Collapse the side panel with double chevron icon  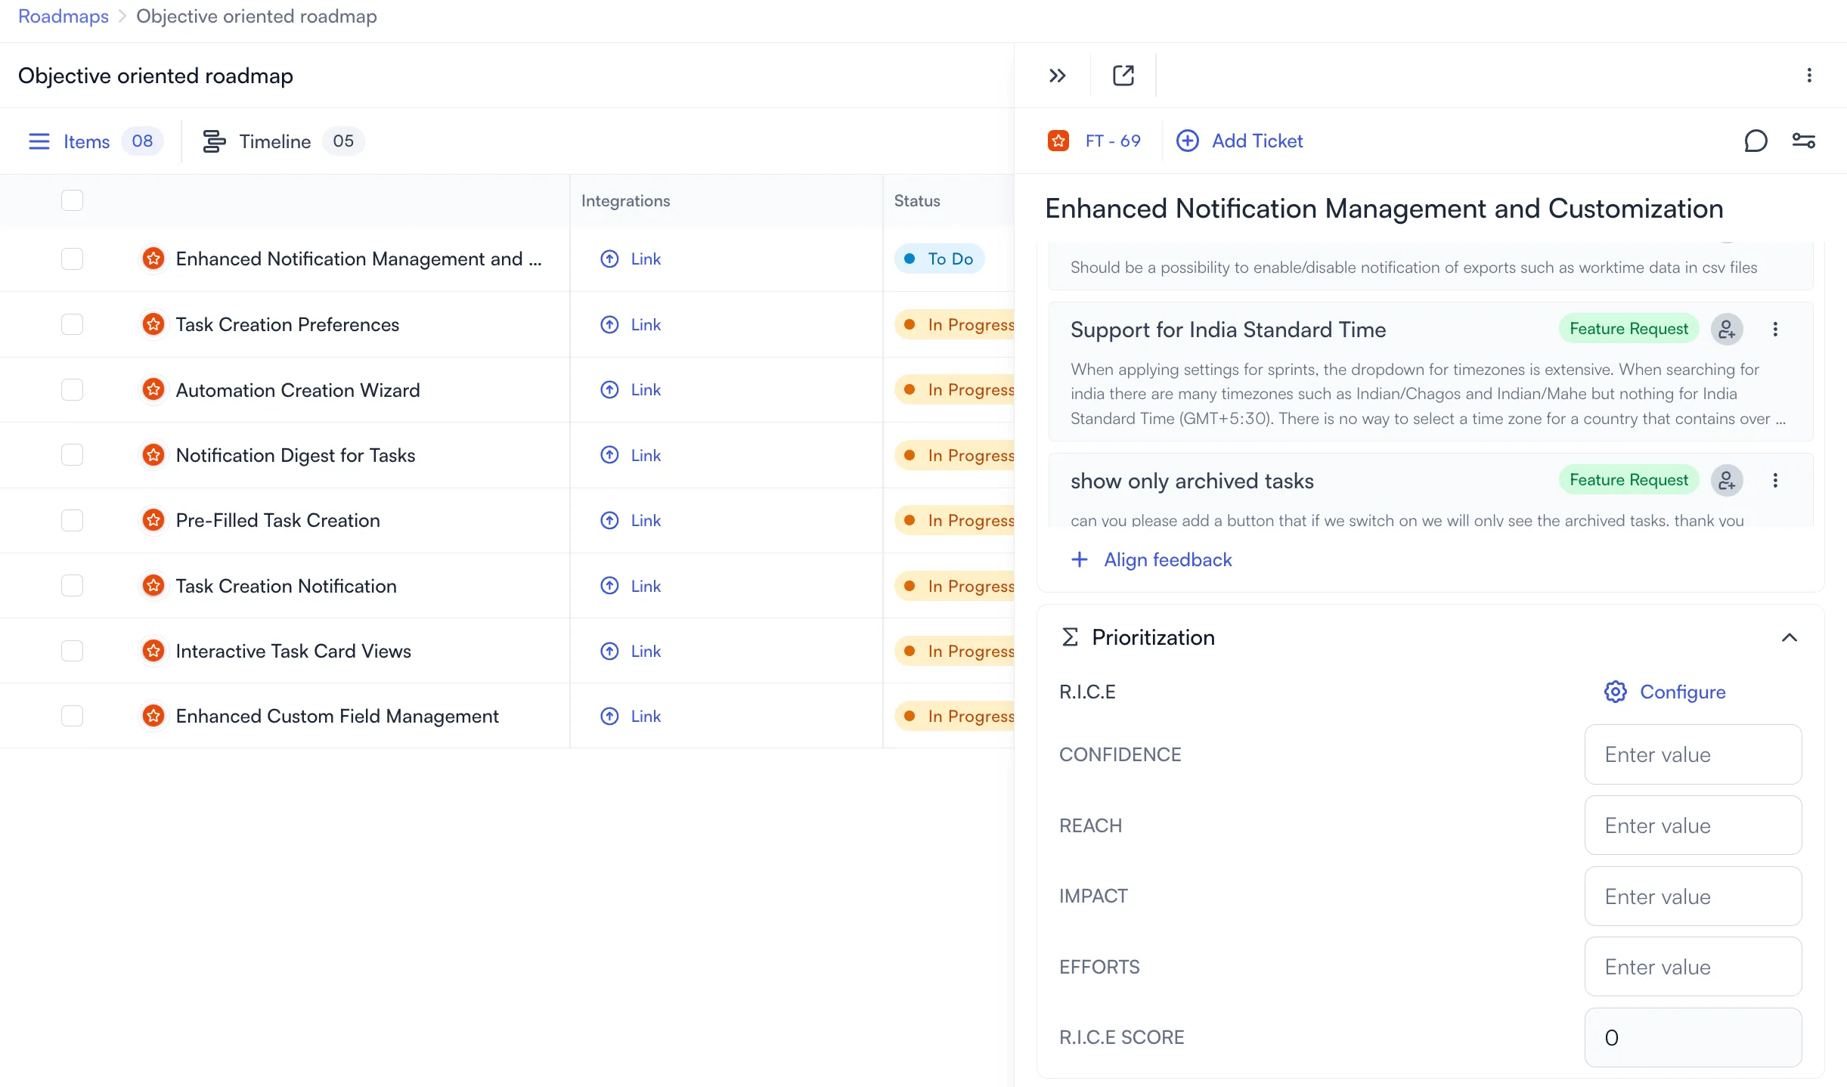click(1057, 76)
